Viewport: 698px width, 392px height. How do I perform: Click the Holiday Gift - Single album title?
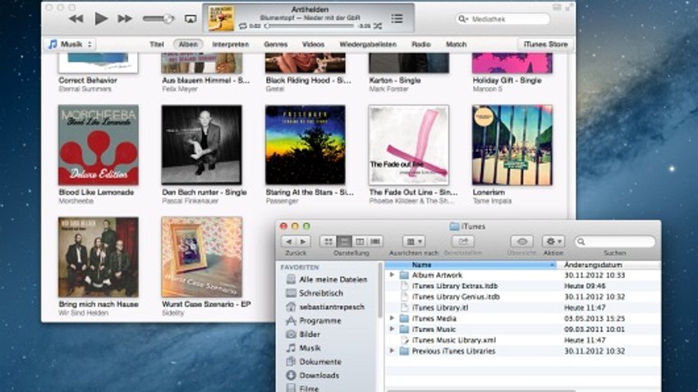click(507, 80)
